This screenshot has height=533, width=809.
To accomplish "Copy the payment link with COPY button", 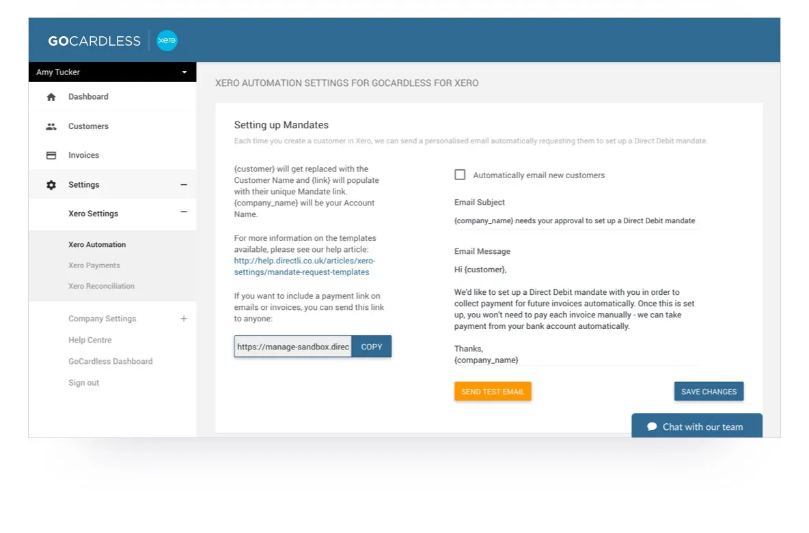I will pos(372,347).
